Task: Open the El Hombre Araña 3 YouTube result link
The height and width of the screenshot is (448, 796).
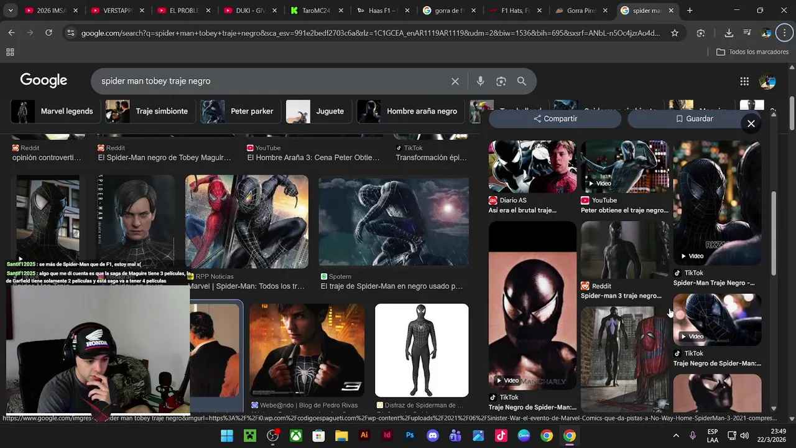Action: [313, 158]
